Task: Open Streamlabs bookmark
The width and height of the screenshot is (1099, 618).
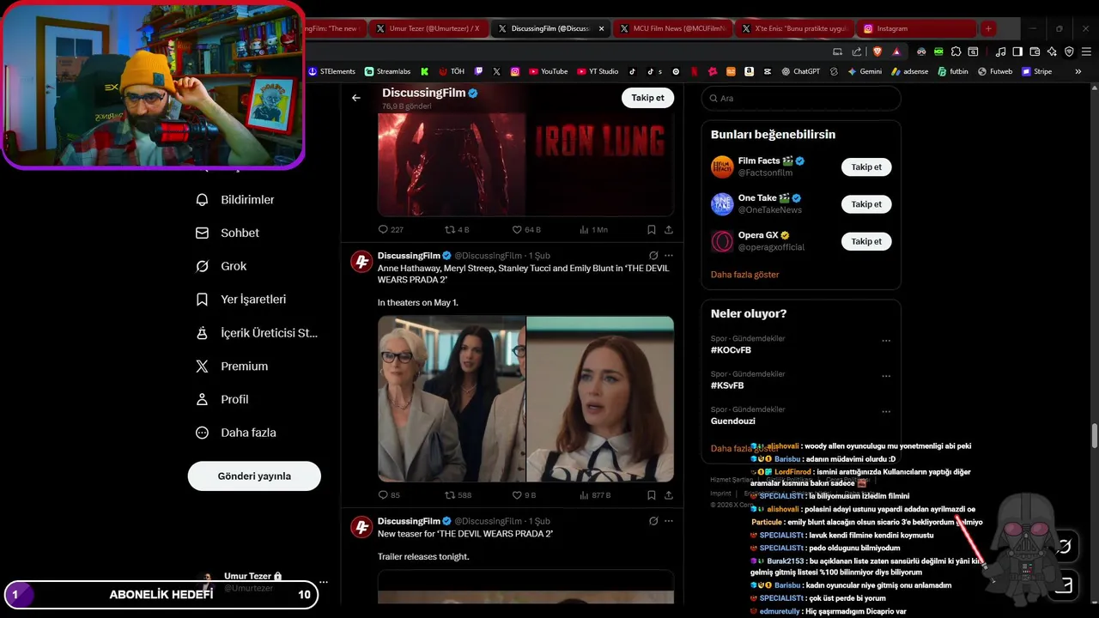Action: tap(387, 71)
